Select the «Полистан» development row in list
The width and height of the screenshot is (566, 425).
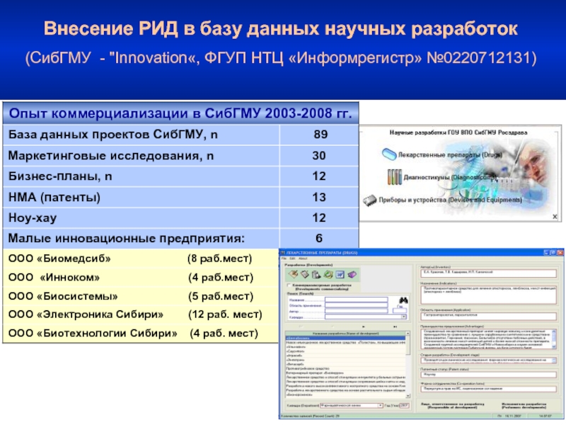click(346, 342)
